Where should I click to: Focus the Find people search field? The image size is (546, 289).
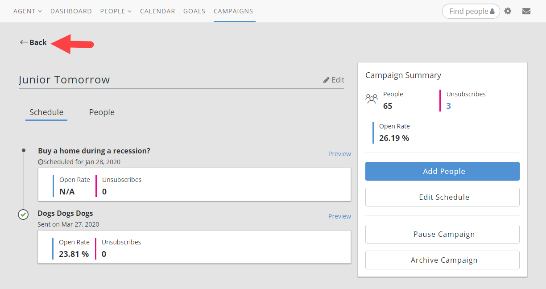tap(468, 11)
